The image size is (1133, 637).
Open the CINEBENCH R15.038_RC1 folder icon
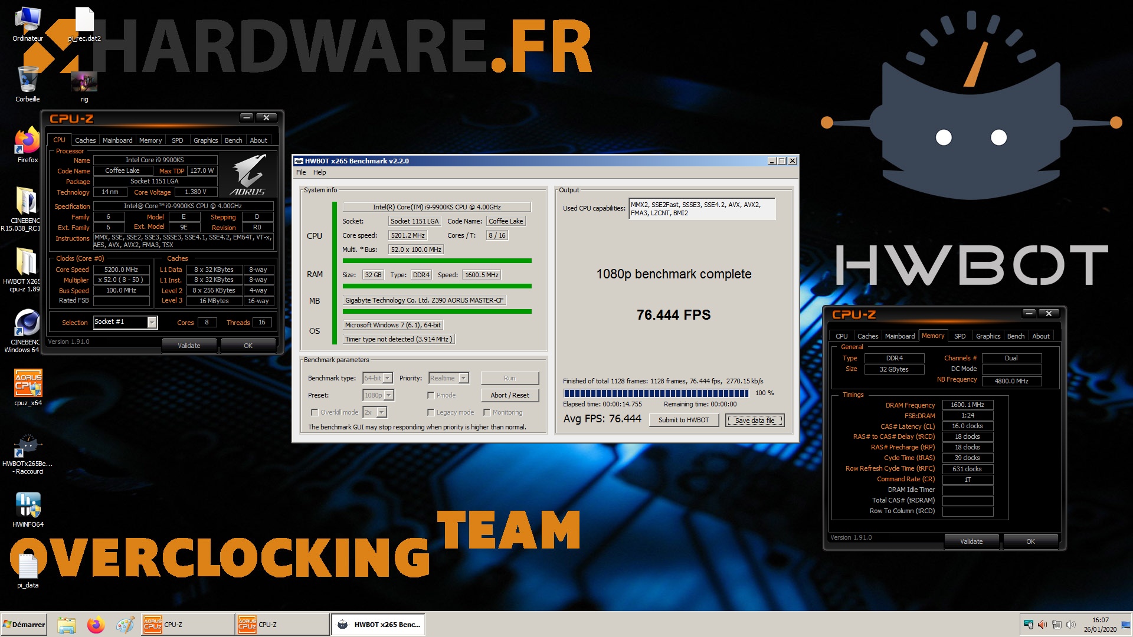[x=26, y=209]
